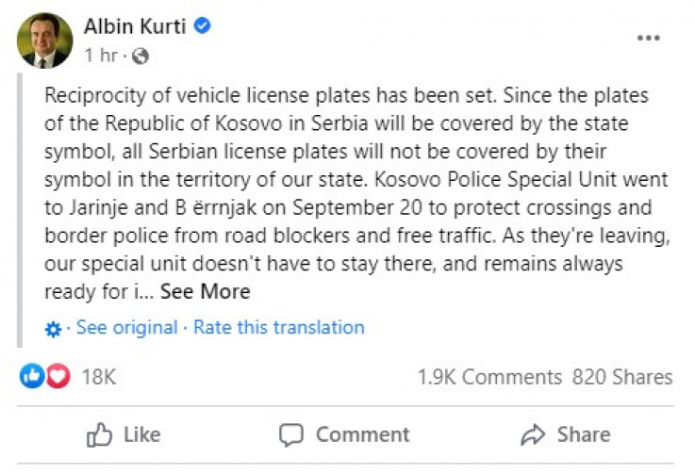View the 820 Shares list
The image size is (695, 474).
click(622, 377)
